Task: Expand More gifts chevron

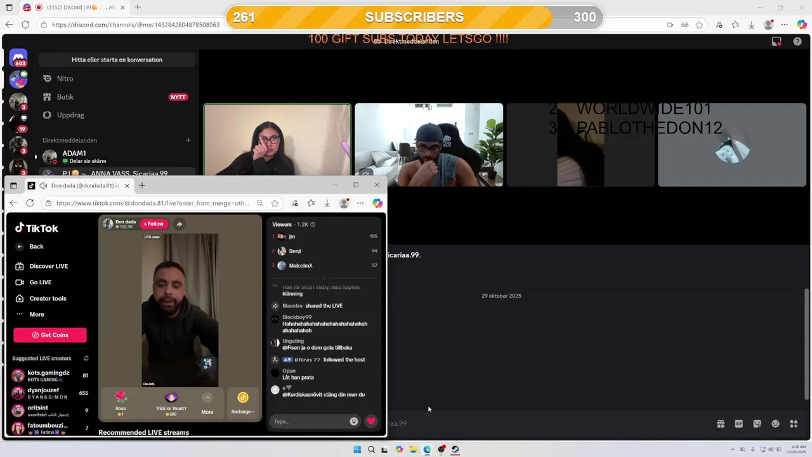Action: tap(207, 397)
